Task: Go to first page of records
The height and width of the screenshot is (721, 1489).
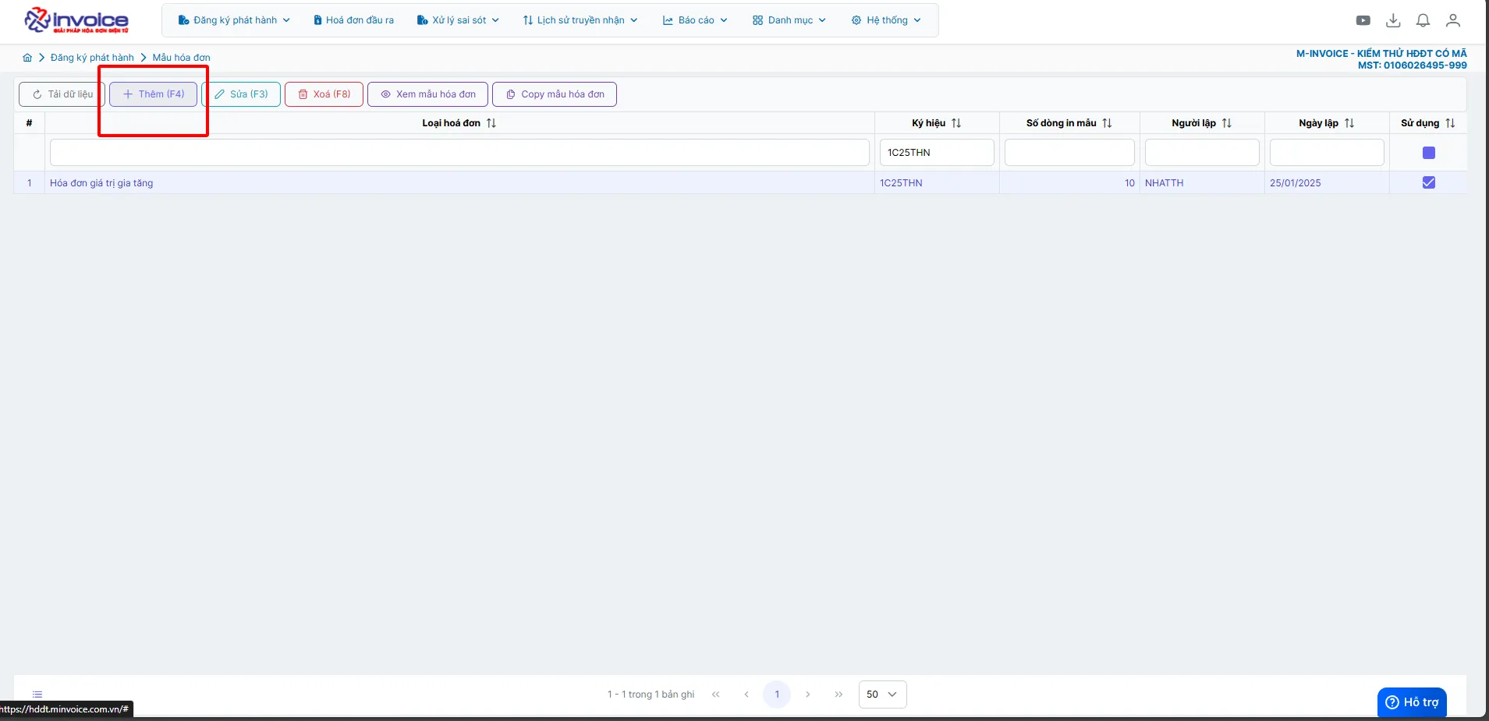Action: [x=715, y=694]
